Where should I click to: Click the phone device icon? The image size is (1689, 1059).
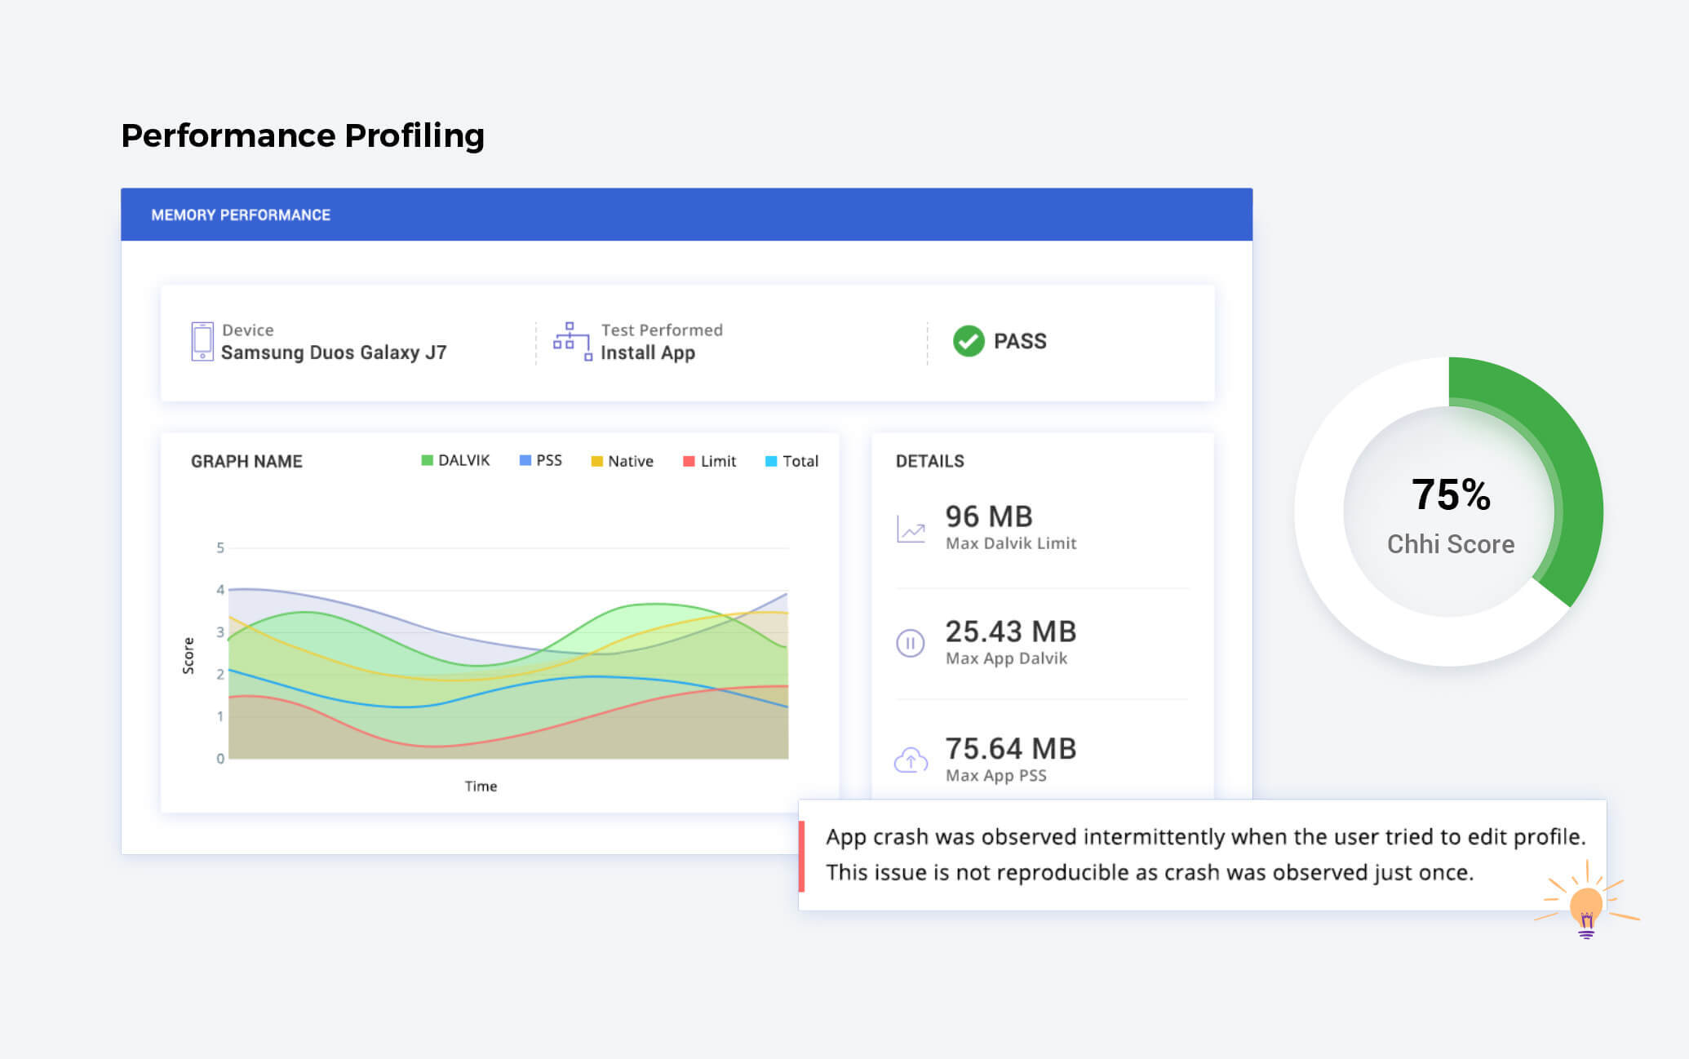(x=202, y=341)
